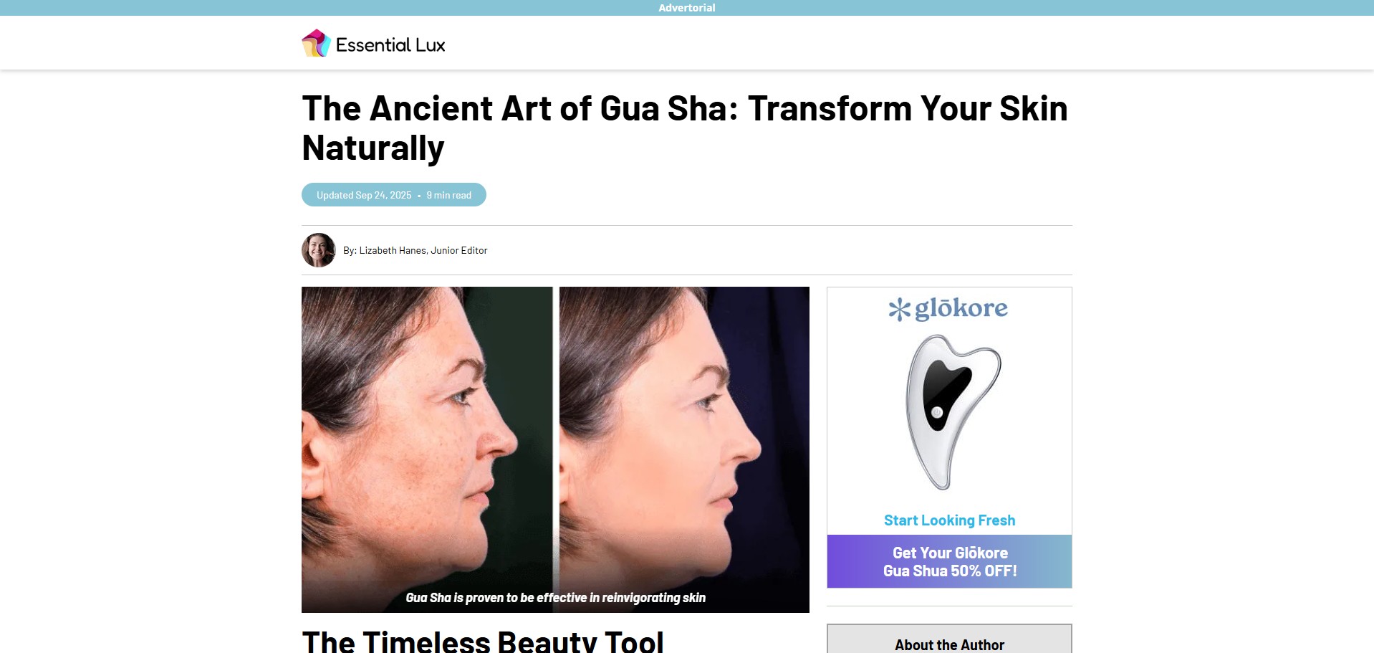Image resolution: width=1374 pixels, height=653 pixels.
Task: Click the divider between before and after photos
Action: click(x=556, y=449)
